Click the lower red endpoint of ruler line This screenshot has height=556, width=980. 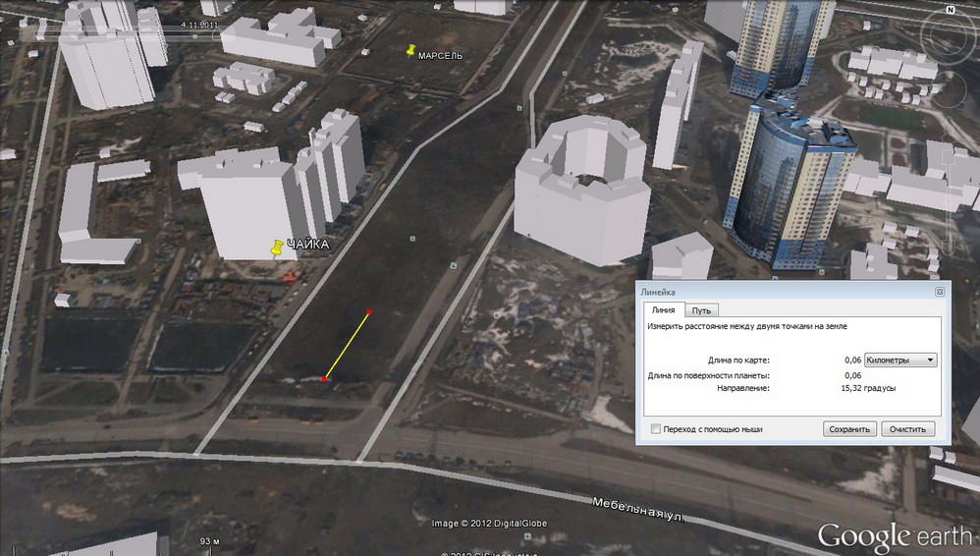(324, 379)
